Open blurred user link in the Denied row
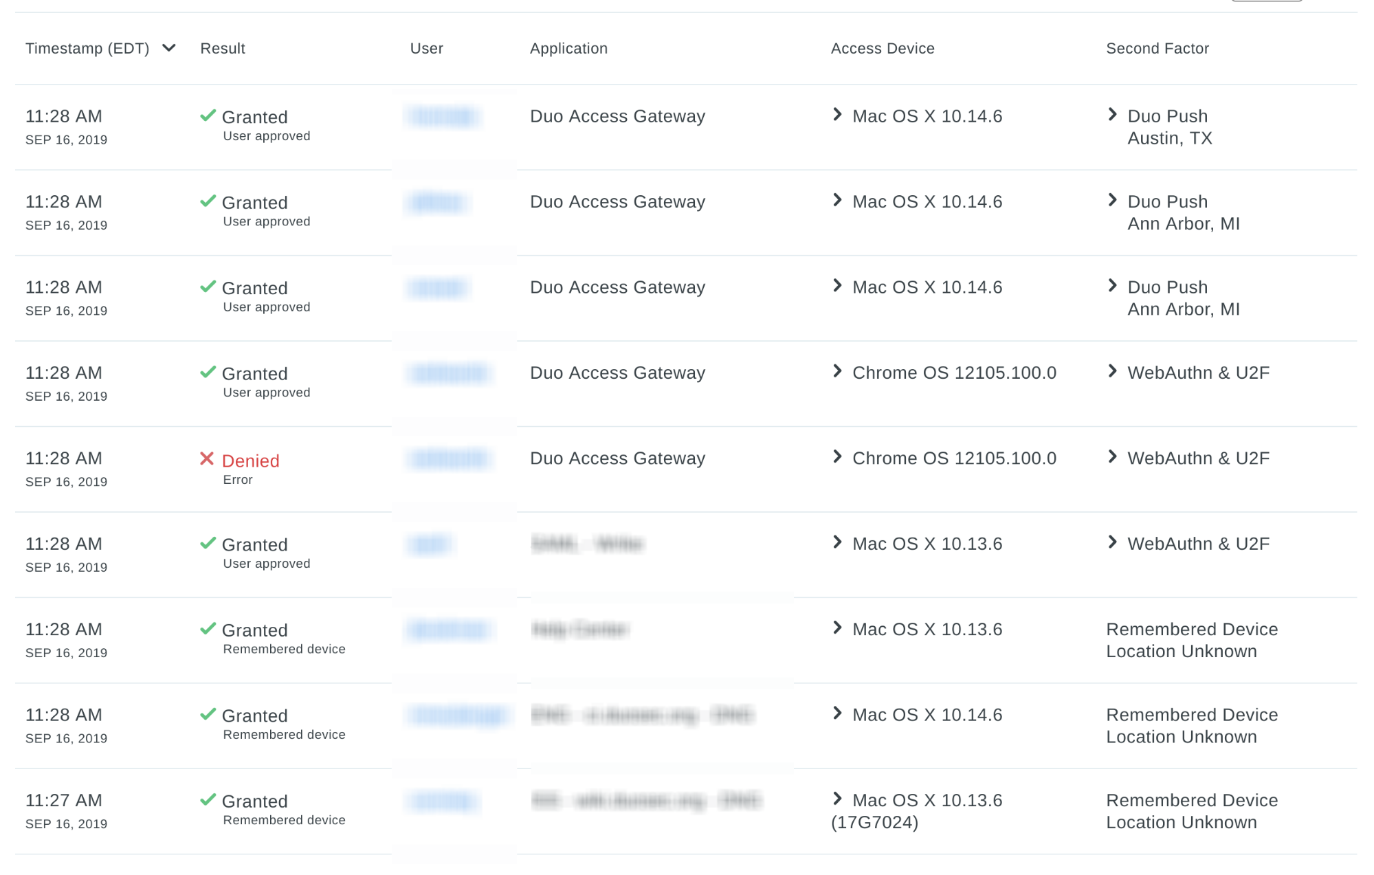Viewport: 1374px width, 875px height. pos(450,458)
